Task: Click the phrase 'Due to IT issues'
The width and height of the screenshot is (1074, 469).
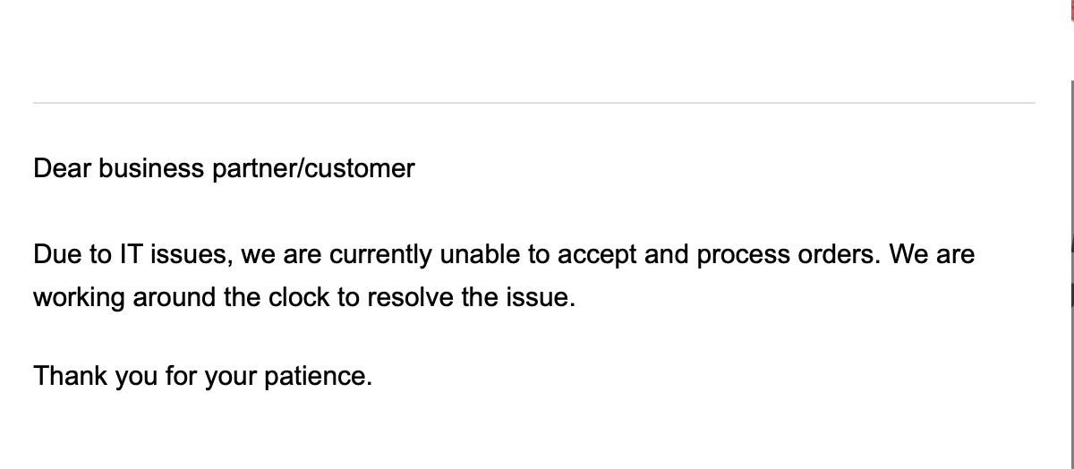Action: point(132,255)
